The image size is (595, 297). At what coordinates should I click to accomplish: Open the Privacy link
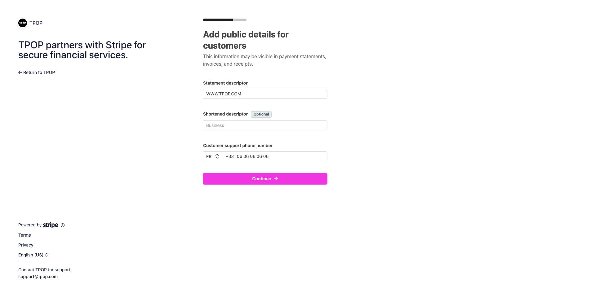pos(26,245)
